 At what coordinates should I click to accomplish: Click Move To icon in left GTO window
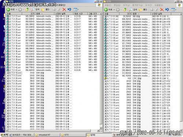(54, 9)
